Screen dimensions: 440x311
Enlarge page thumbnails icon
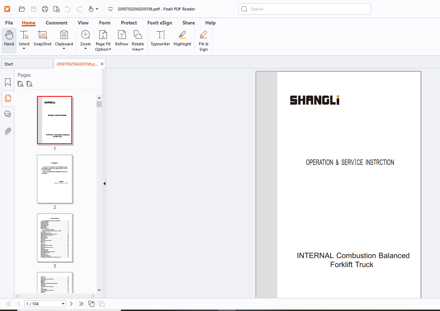click(21, 84)
